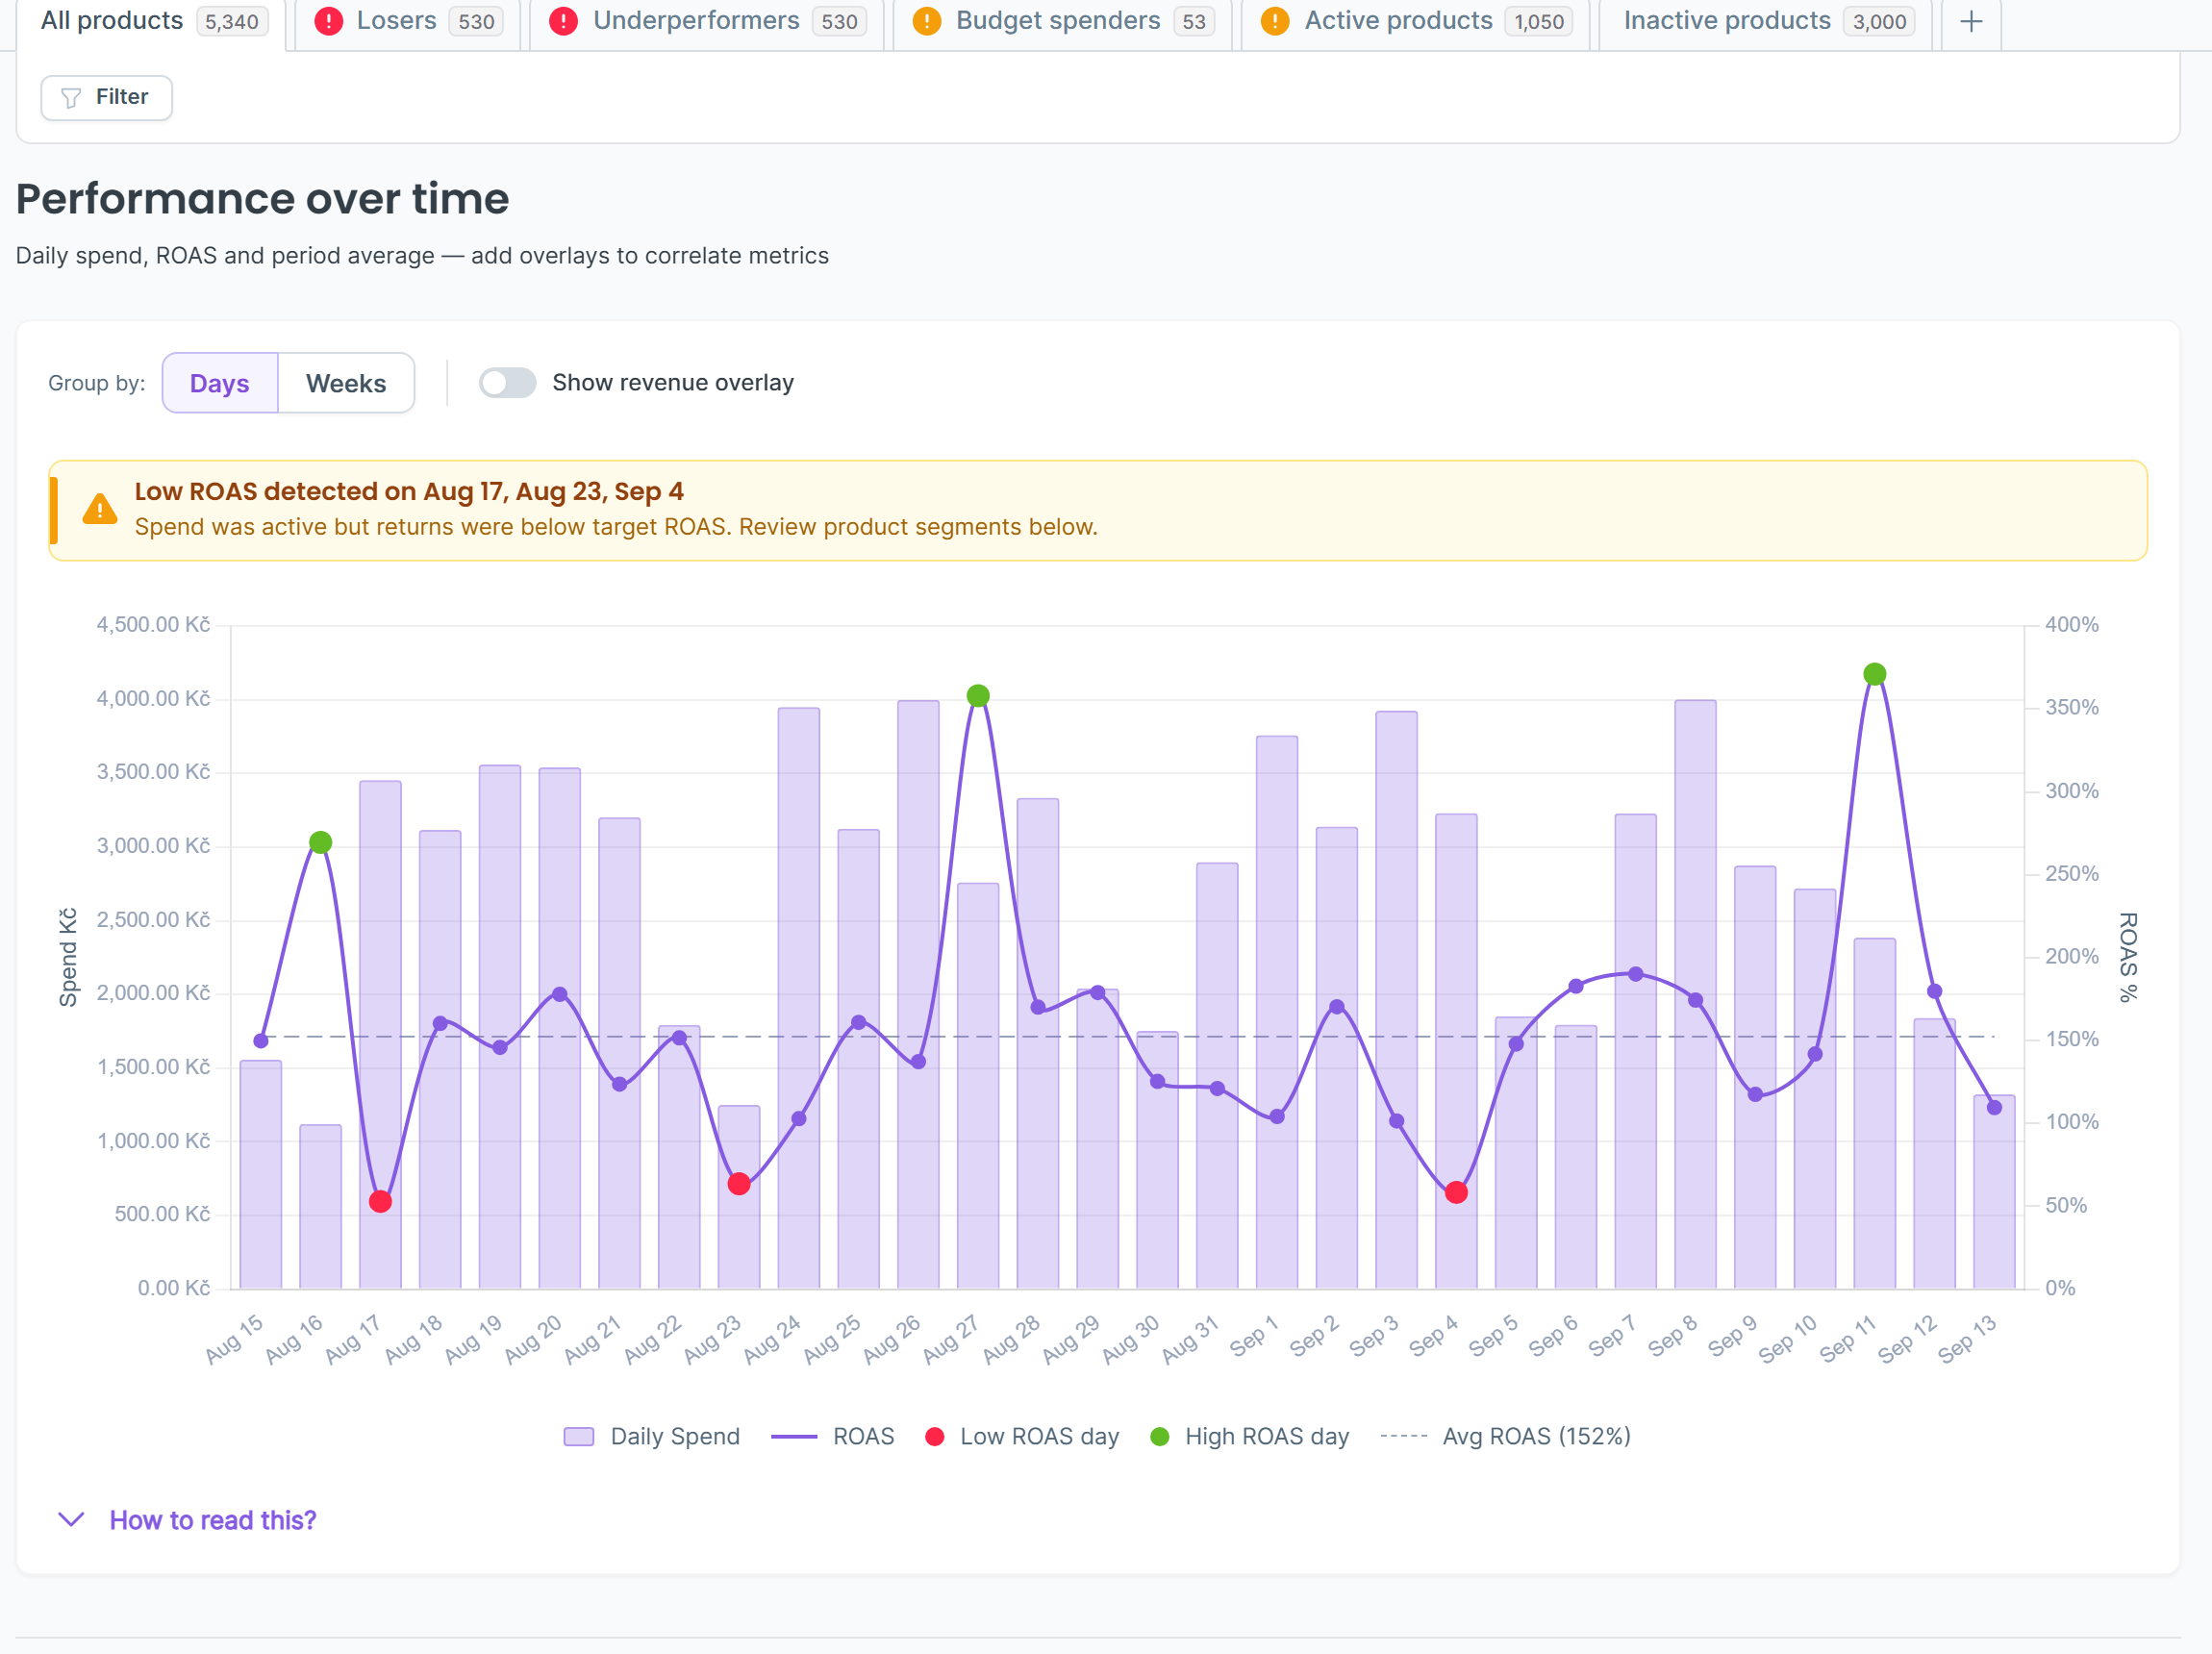Image resolution: width=2212 pixels, height=1654 pixels.
Task: Switch to the Losers tab
Action: point(408,21)
